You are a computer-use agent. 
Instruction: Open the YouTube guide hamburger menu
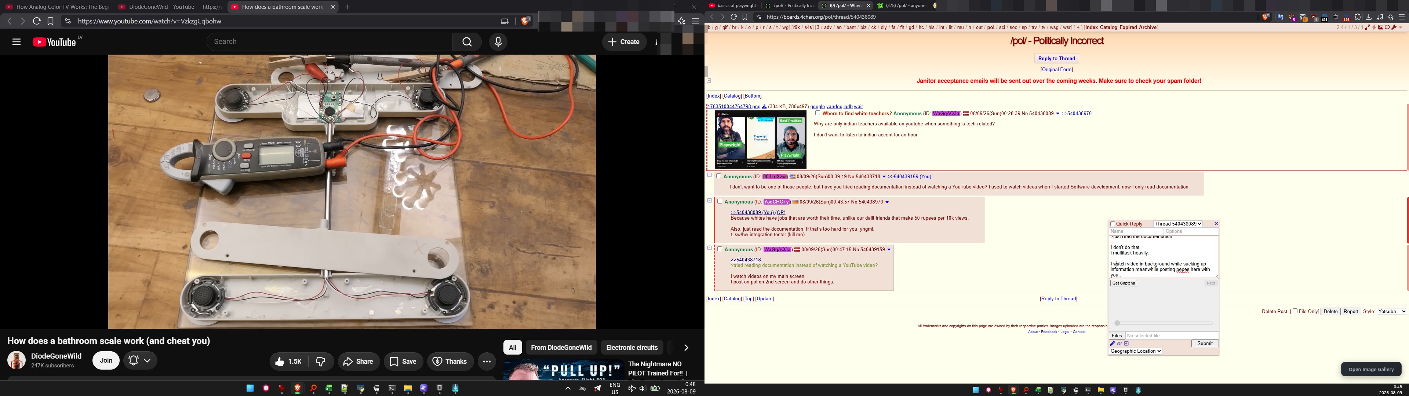17,42
